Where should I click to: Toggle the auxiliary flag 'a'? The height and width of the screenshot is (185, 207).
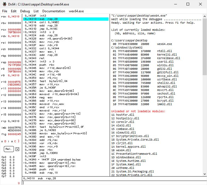[x=12, y=141]
